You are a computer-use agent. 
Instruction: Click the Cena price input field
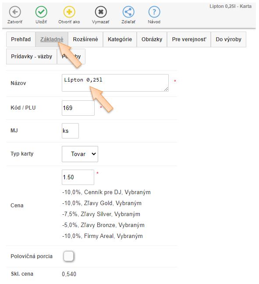pyautogui.click(x=78, y=177)
